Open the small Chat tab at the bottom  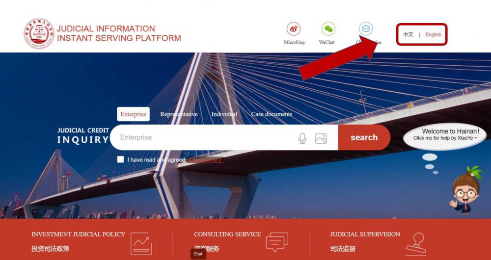coord(198,254)
